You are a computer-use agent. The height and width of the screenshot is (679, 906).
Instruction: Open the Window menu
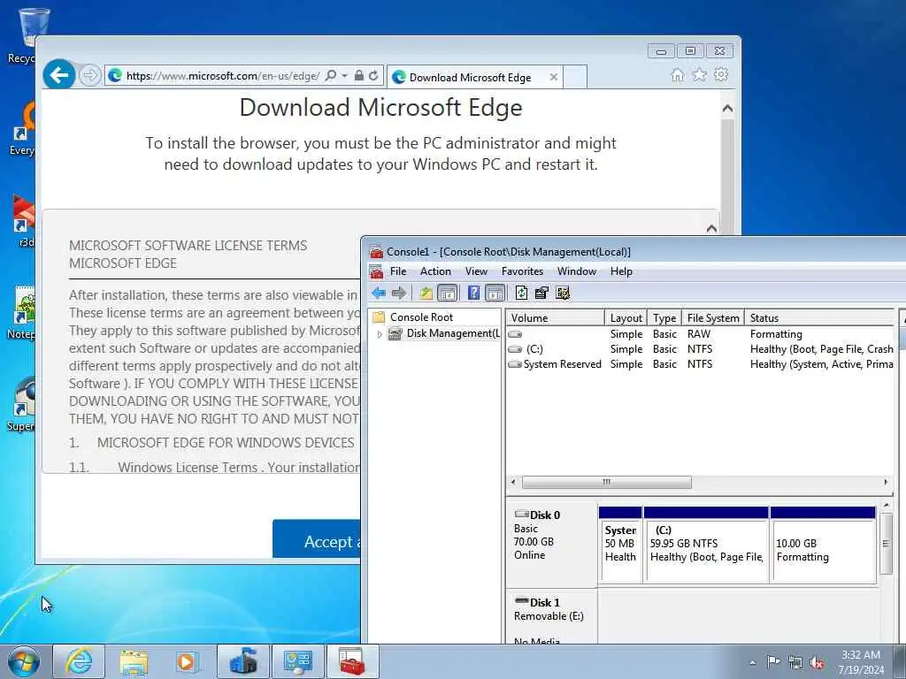point(577,271)
